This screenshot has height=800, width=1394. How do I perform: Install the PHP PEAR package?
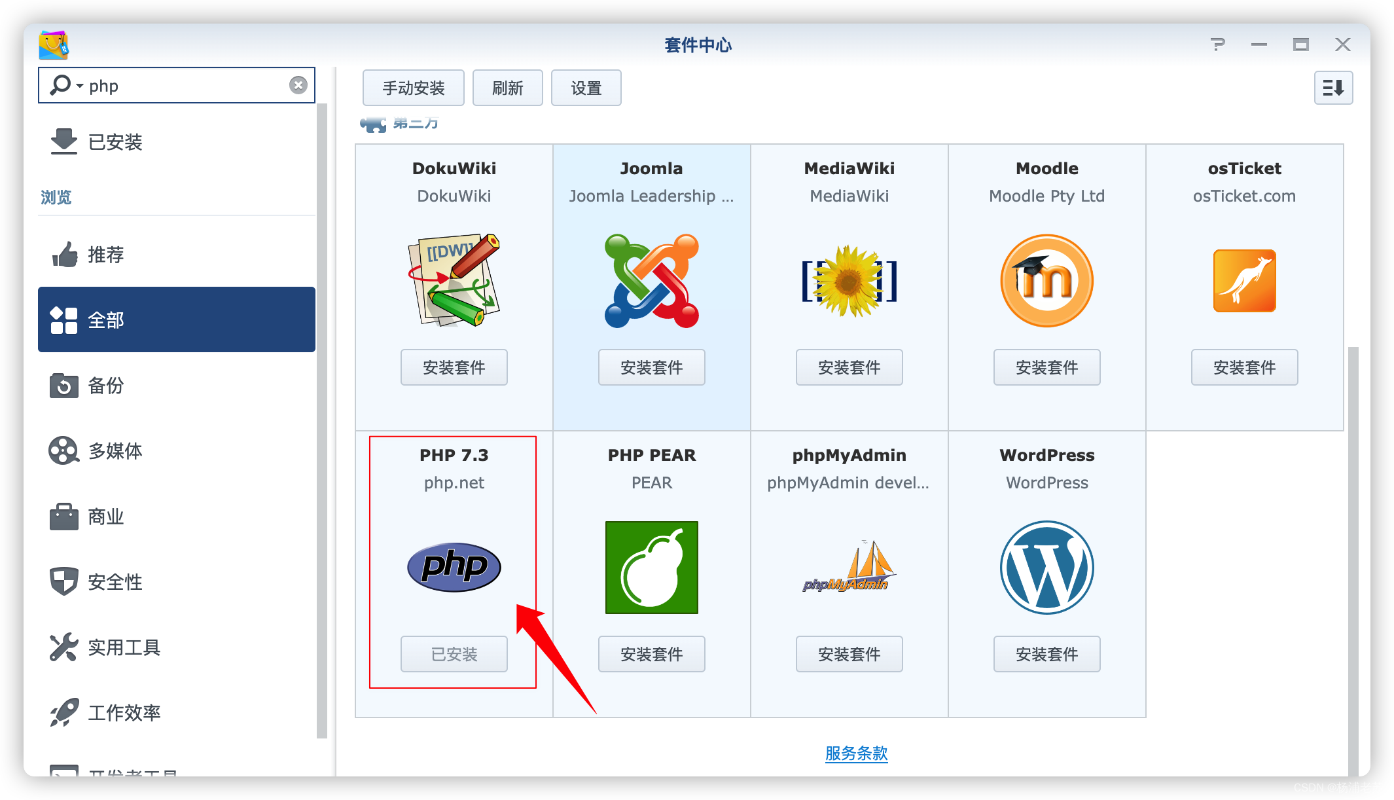point(652,654)
